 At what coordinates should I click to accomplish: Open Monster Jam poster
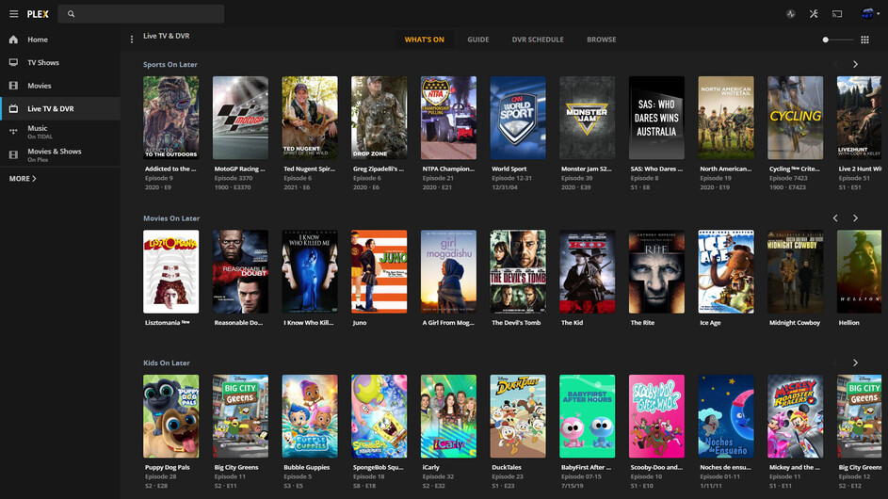(588, 118)
